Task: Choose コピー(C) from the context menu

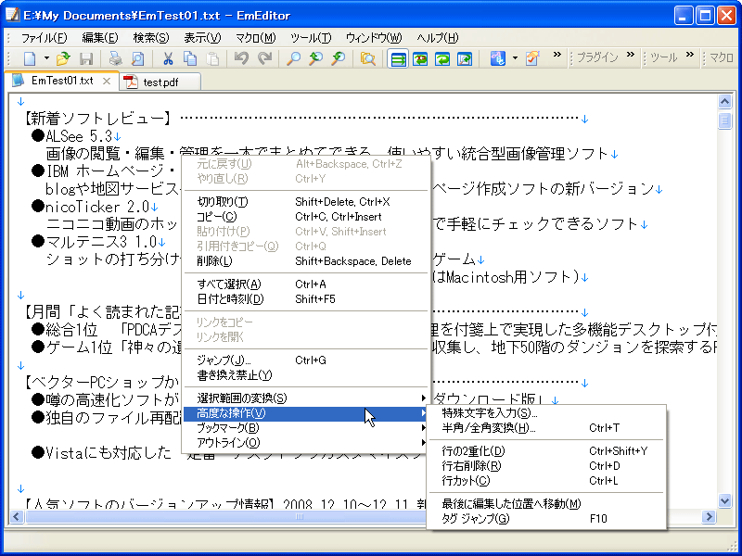Action: [306, 217]
